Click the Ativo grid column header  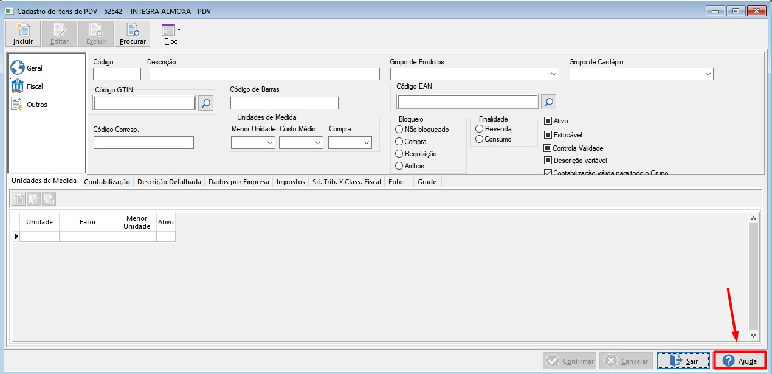pyautogui.click(x=166, y=222)
